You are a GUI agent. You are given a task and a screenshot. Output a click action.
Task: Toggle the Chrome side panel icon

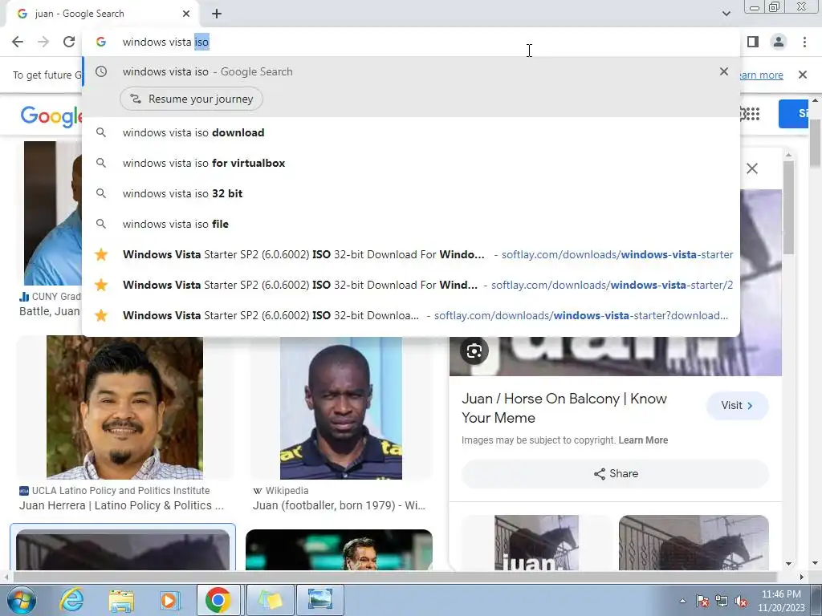pyautogui.click(x=753, y=42)
